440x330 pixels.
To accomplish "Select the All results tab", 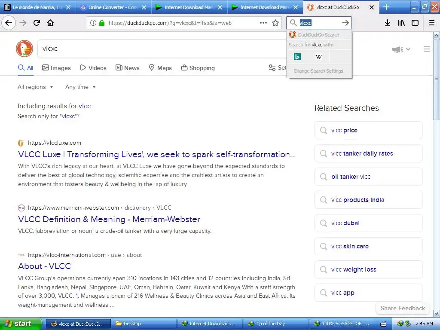I will pos(25,68).
